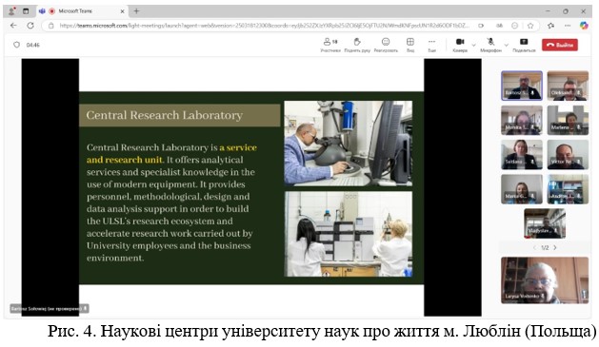
Task: Toggle the muted microphone
Action: point(490,42)
